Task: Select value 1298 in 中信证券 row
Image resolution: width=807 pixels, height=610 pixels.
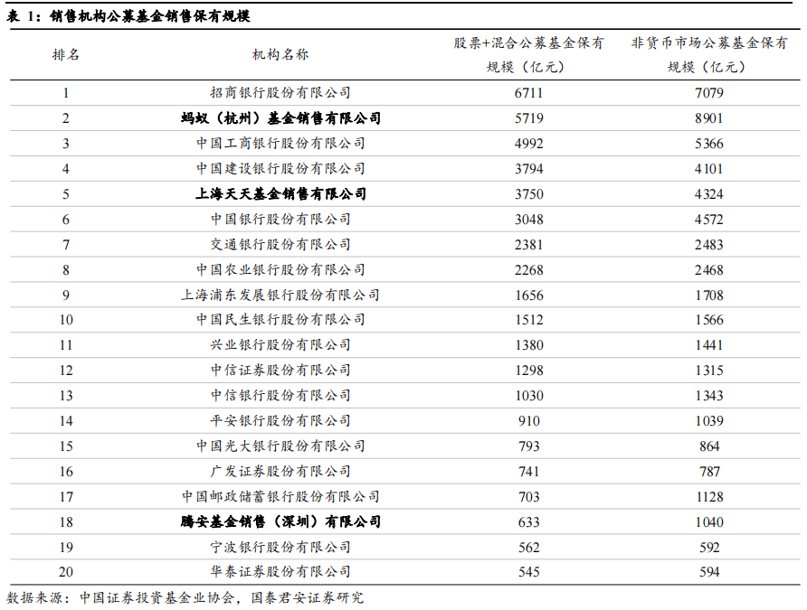Action: point(528,371)
